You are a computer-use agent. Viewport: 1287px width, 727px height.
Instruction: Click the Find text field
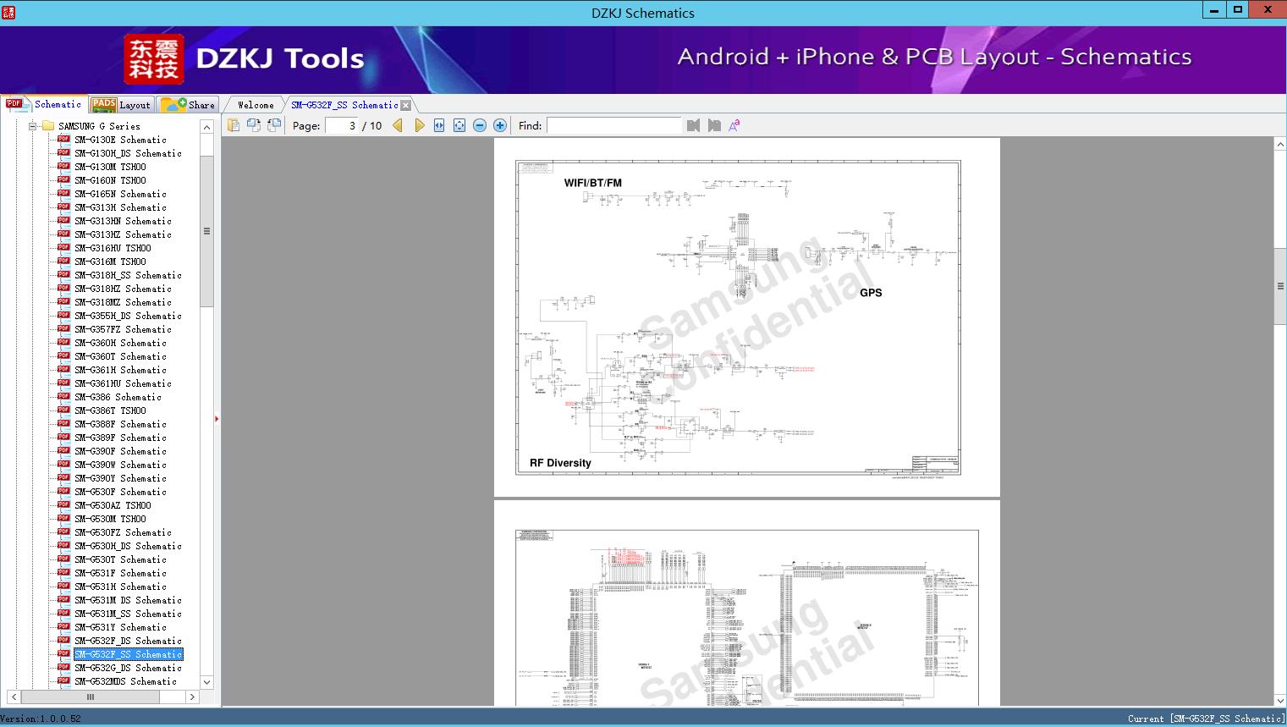613,125
